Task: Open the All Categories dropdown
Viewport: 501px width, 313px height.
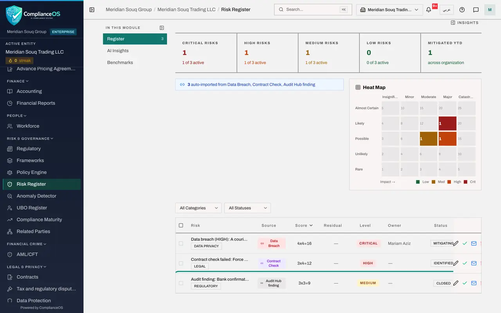Action: 198,208
